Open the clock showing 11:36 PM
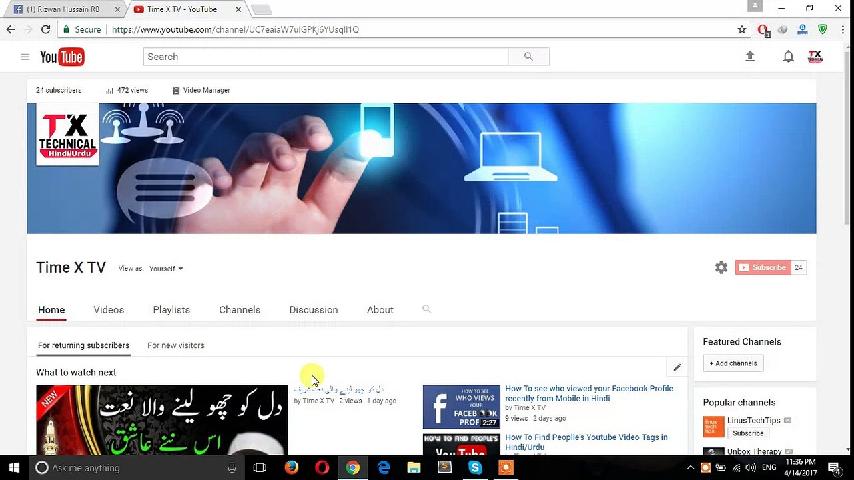Viewport: 854px width, 480px height. pyautogui.click(x=801, y=467)
